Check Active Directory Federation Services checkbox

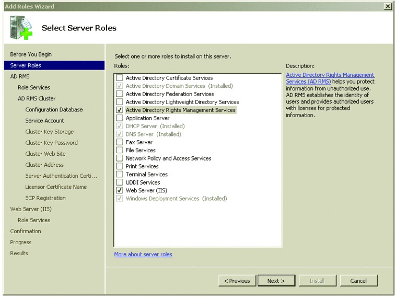[x=120, y=94]
